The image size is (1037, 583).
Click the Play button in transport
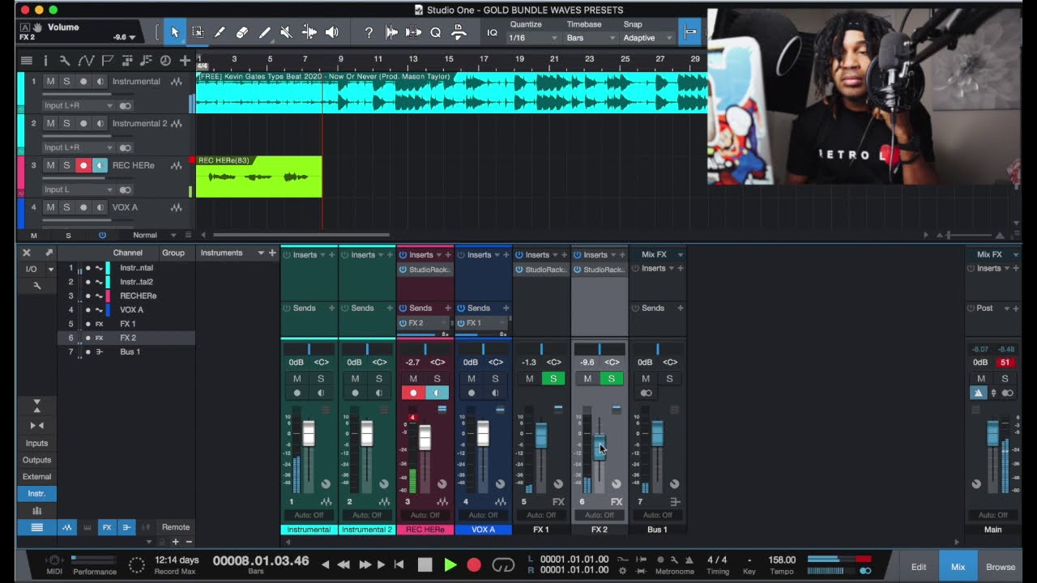coord(450,565)
